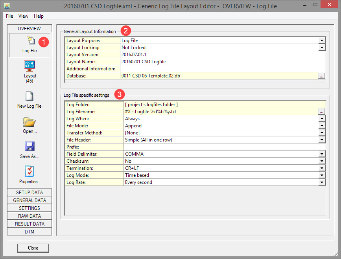
Task: Click the application icon in title bar
Action: (x=7, y=6)
